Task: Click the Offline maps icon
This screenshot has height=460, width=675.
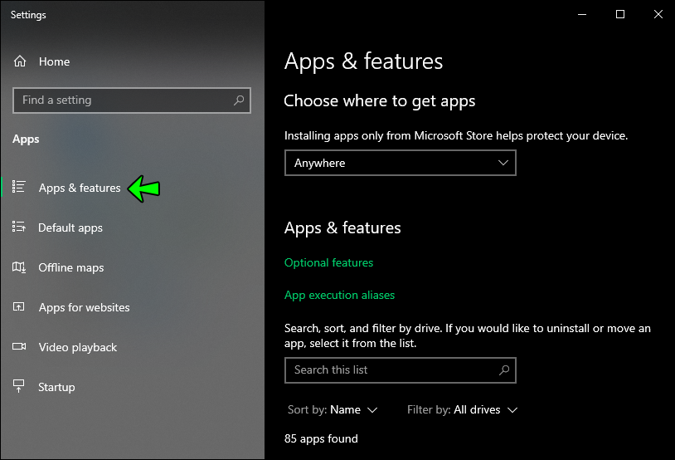Action: point(20,267)
